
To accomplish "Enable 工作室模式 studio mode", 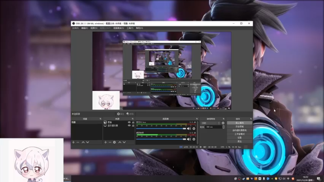I will 239,134.
